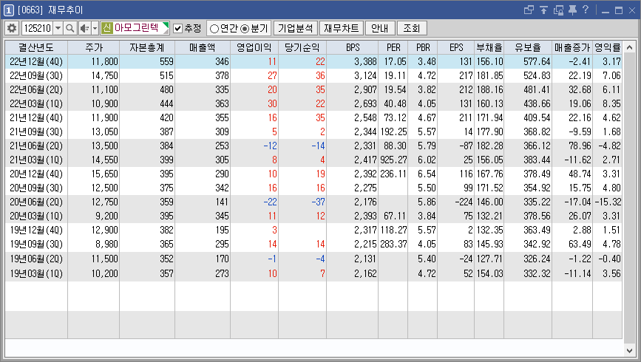Click the 125210 stock code field
Viewport: 641px width, 362px height.
37,28
